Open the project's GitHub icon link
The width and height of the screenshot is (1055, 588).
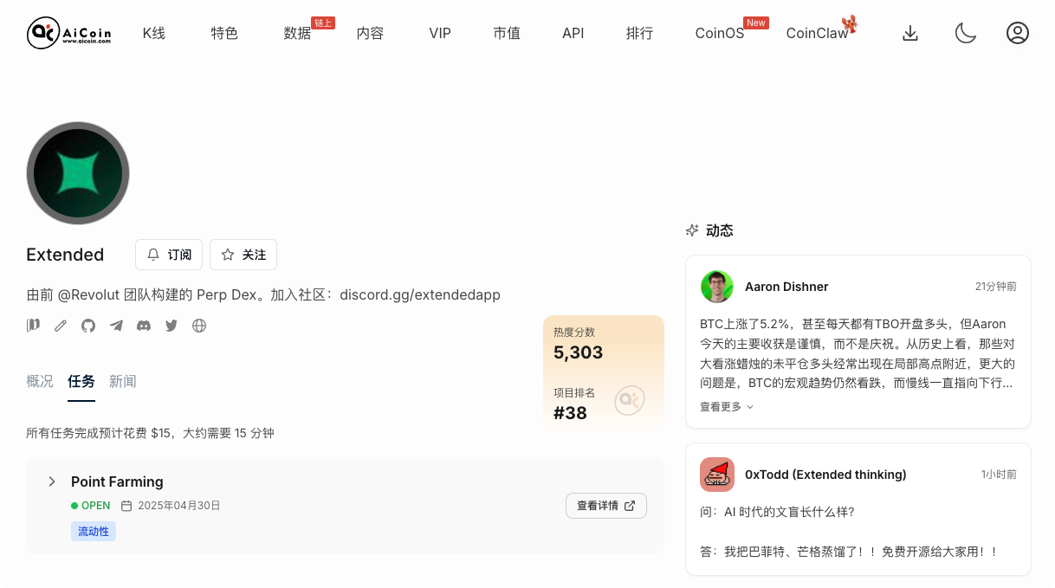tap(87, 326)
